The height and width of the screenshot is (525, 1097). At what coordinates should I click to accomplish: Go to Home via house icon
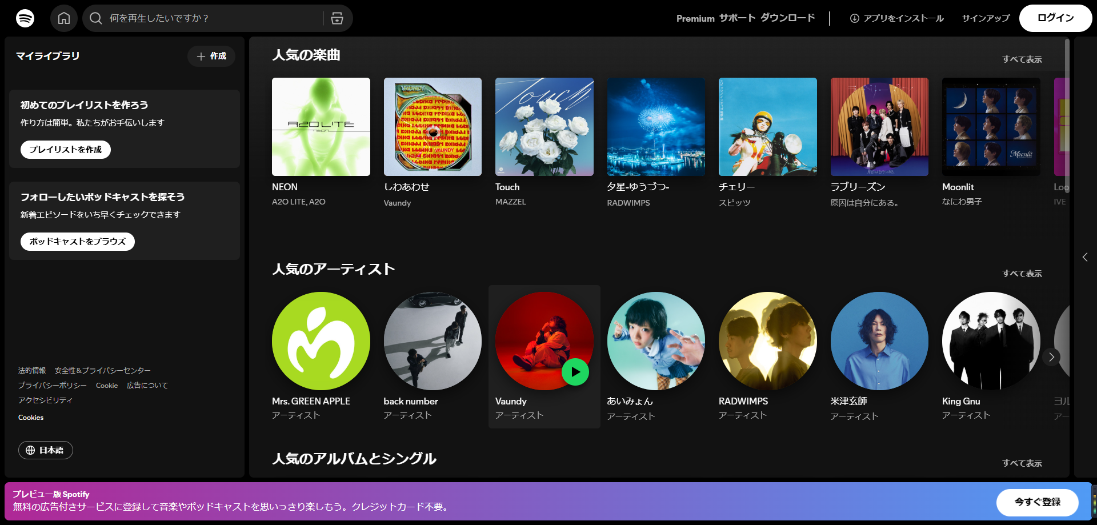click(x=64, y=18)
